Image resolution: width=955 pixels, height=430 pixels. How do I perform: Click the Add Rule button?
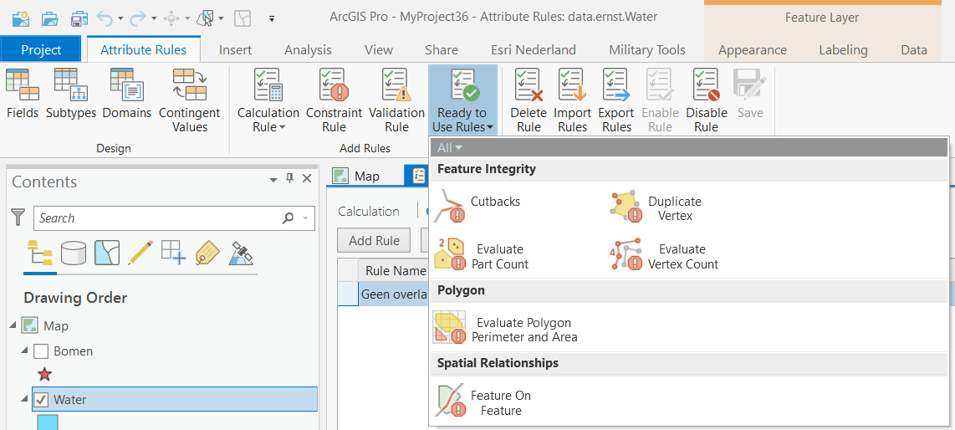click(x=374, y=241)
